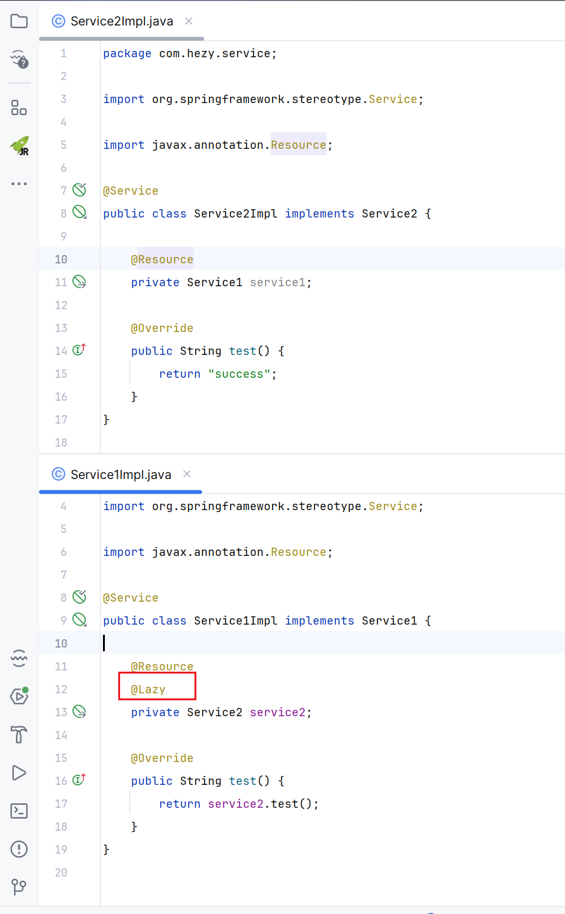Click 'package com.hezy.service;' line
Screen dimensions: 565x914
click(x=190, y=53)
